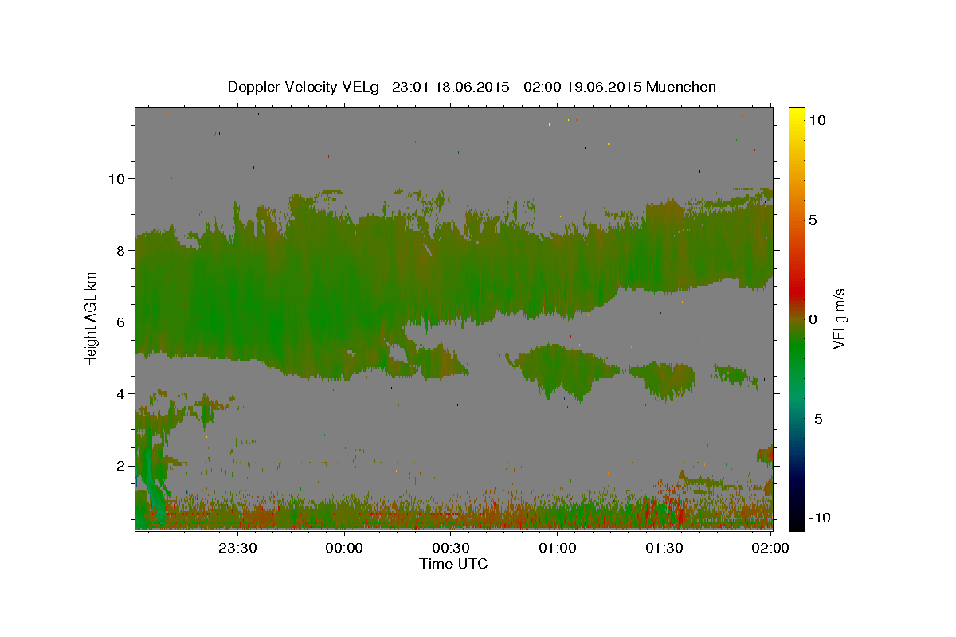Click the 02:00 time tick label
Viewport: 956px width, 637px height.
[x=770, y=548]
